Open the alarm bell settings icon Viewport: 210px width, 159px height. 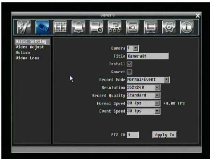click(x=78, y=27)
